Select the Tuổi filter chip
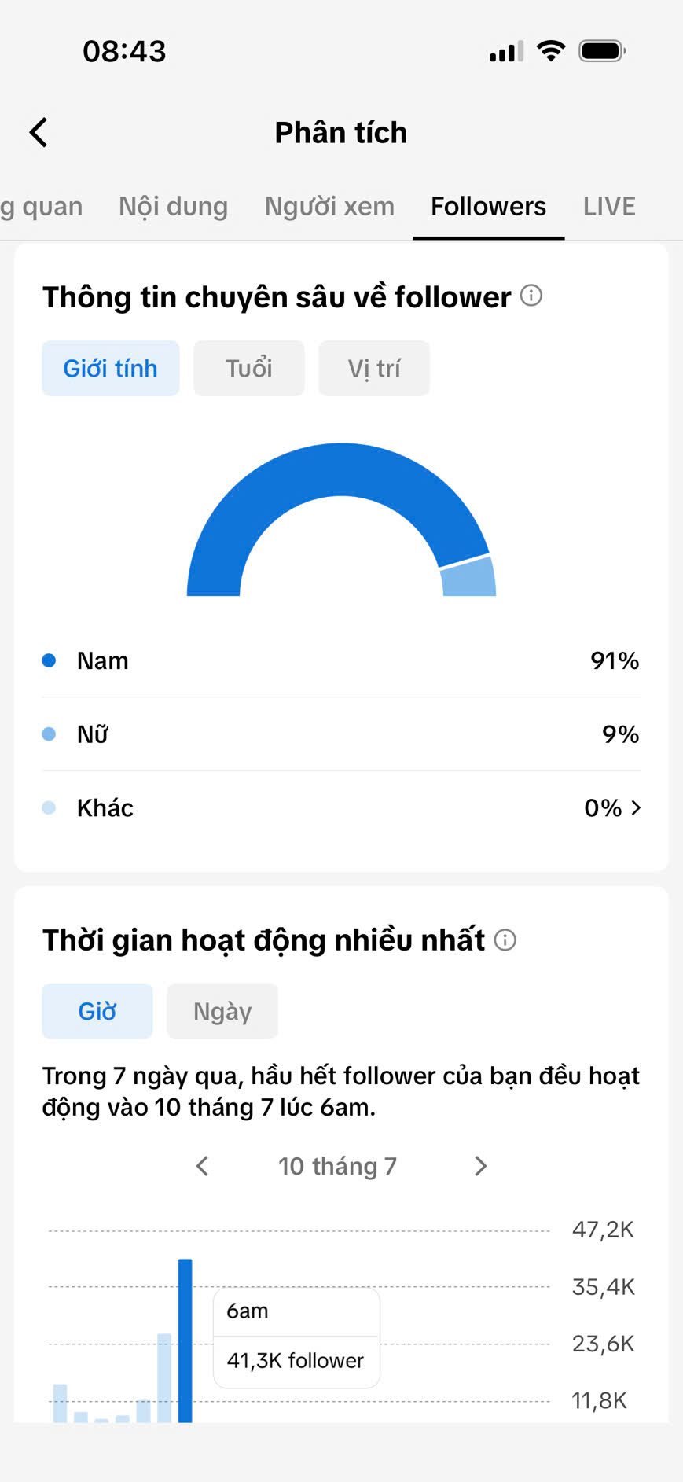This screenshot has height=1482, width=683. [249, 368]
